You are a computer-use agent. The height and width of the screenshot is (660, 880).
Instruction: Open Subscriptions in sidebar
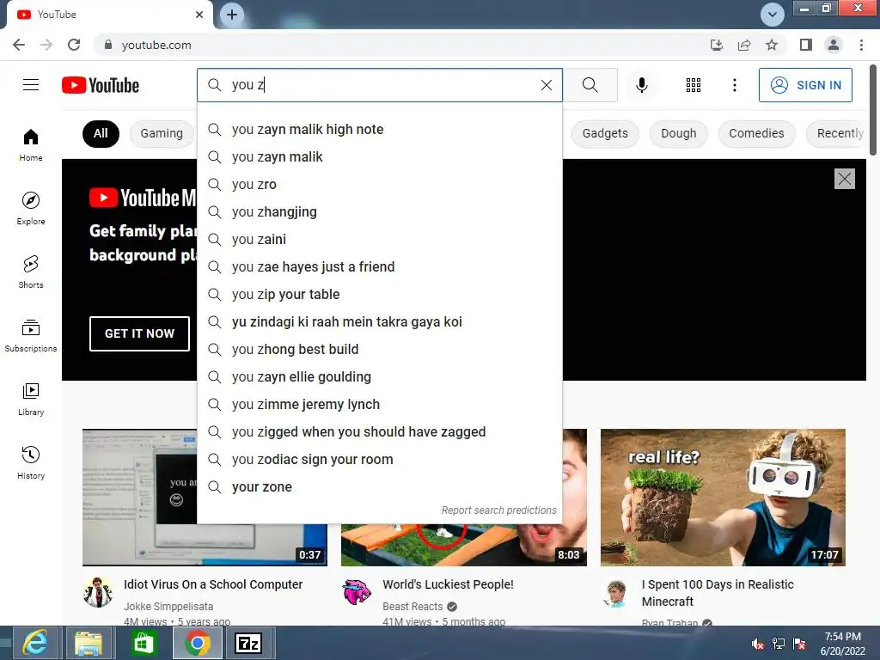tap(31, 336)
